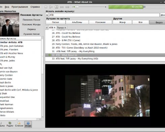Select Похожие Жанры info link

(x=31, y=24)
